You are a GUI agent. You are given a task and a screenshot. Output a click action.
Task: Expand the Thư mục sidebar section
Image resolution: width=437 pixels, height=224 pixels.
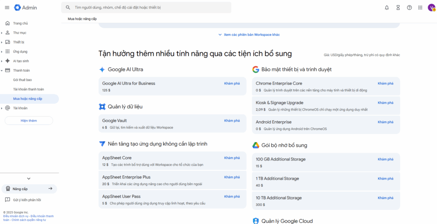tap(2, 33)
